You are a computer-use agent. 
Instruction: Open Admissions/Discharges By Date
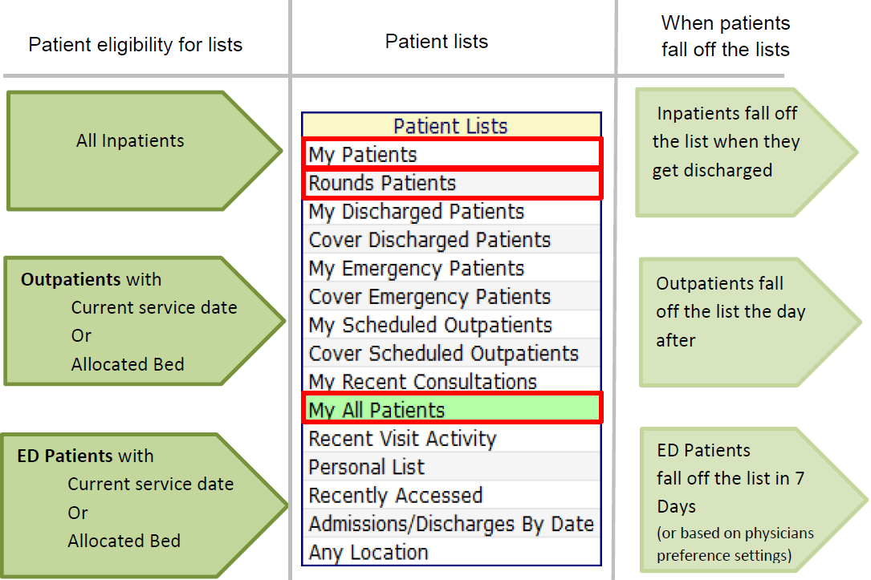(x=451, y=523)
